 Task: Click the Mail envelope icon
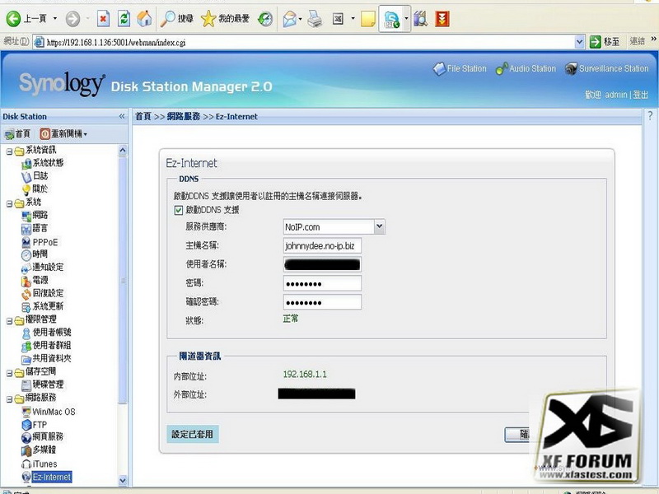pyautogui.click(x=290, y=18)
